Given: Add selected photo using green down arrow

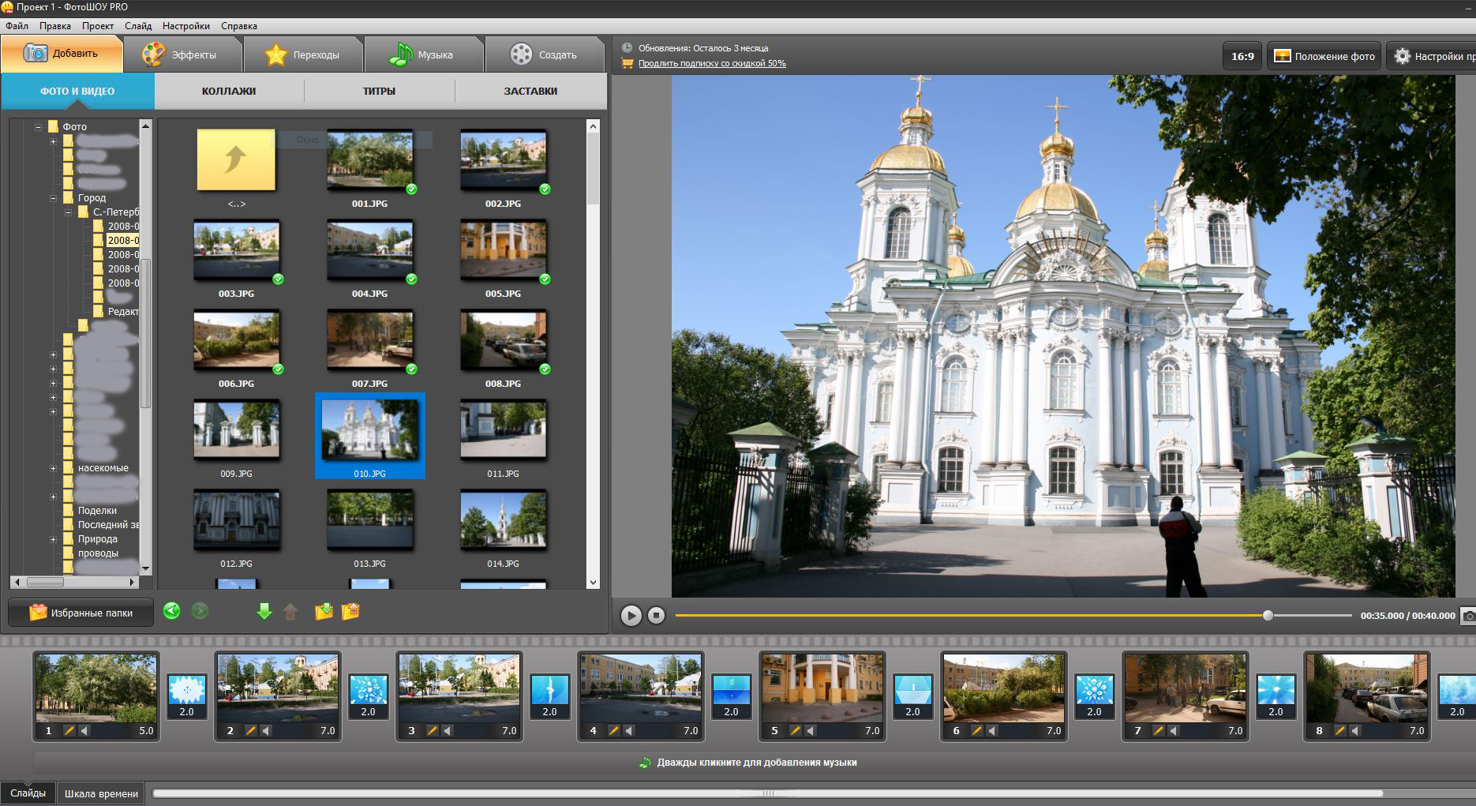Looking at the screenshot, I should tap(265, 611).
